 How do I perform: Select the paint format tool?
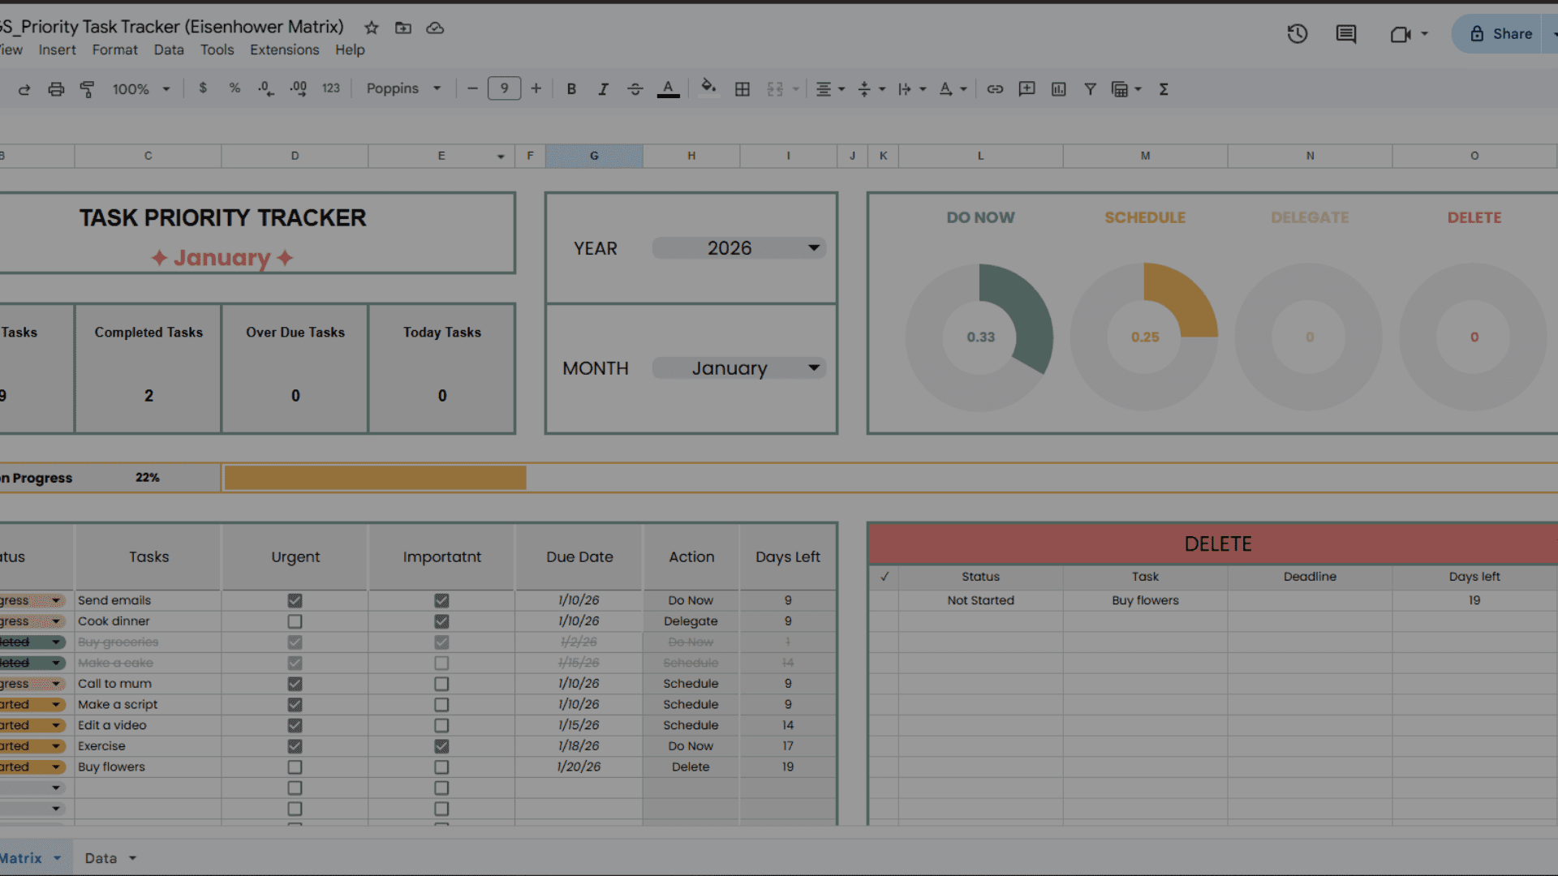[x=87, y=89]
